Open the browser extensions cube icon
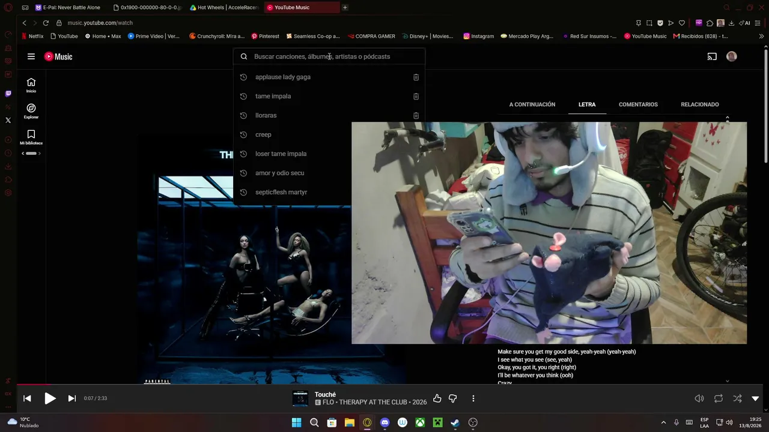 coord(710,23)
